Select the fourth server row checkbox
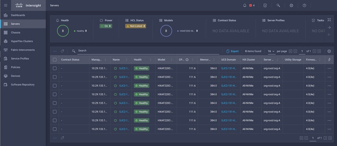Image resolution: width=337 pixels, height=146 pixels. (55, 94)
